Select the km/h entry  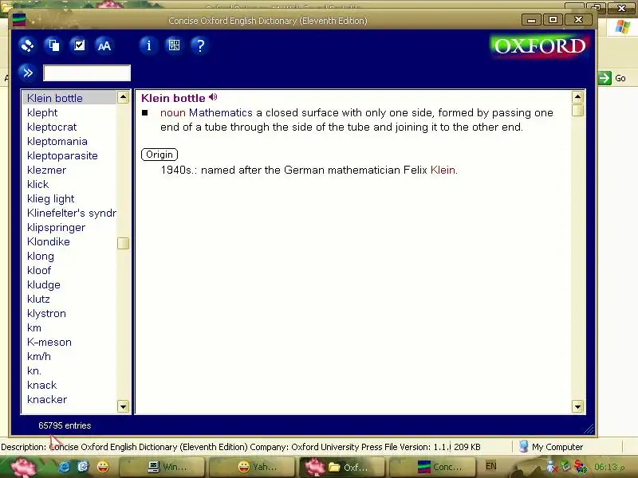tap(38, 356)
